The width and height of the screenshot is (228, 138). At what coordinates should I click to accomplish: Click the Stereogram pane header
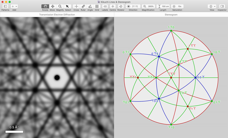click(171, 15)
